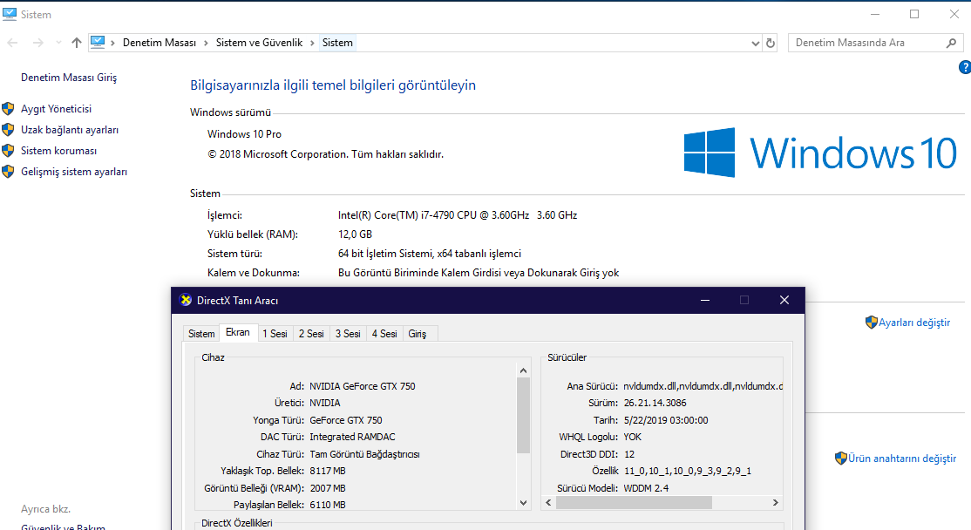Click the computer icon in address bar
971x530 pixels.
coord(98,42)
